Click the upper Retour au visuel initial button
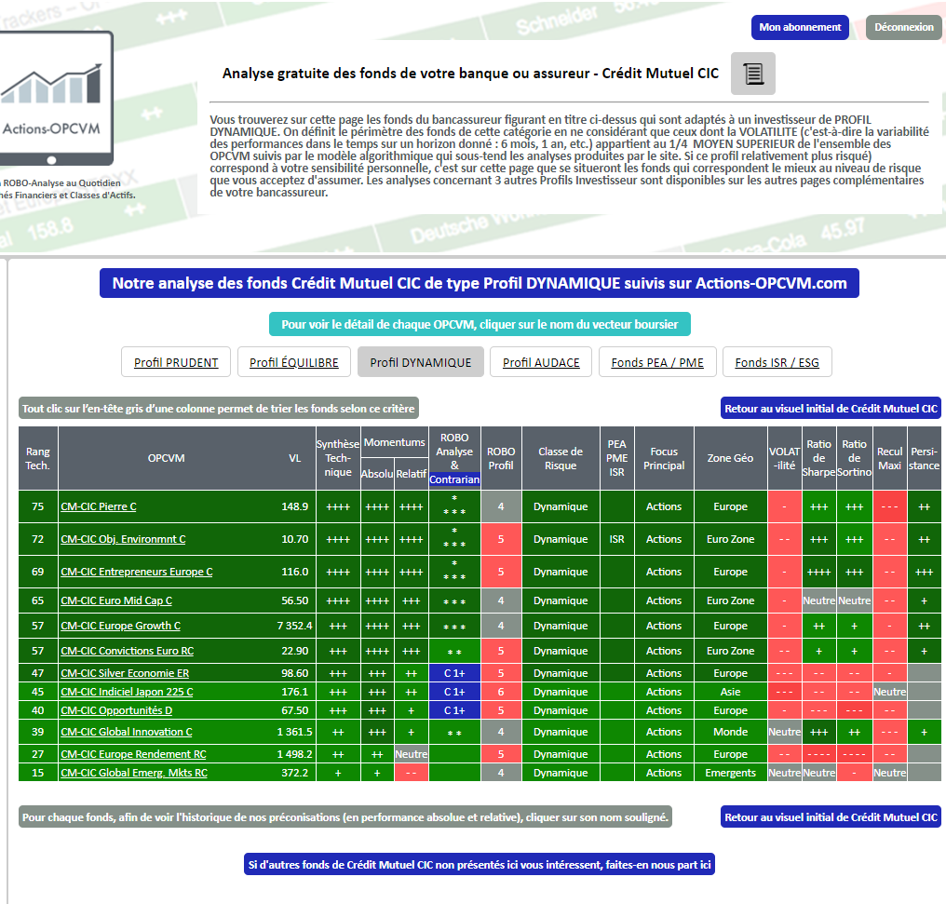Screen dimensions: 946x904 [x=831, y=409]
